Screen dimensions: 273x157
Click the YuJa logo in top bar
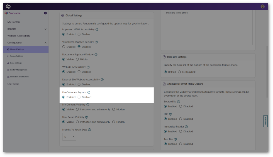coord(8,6)
